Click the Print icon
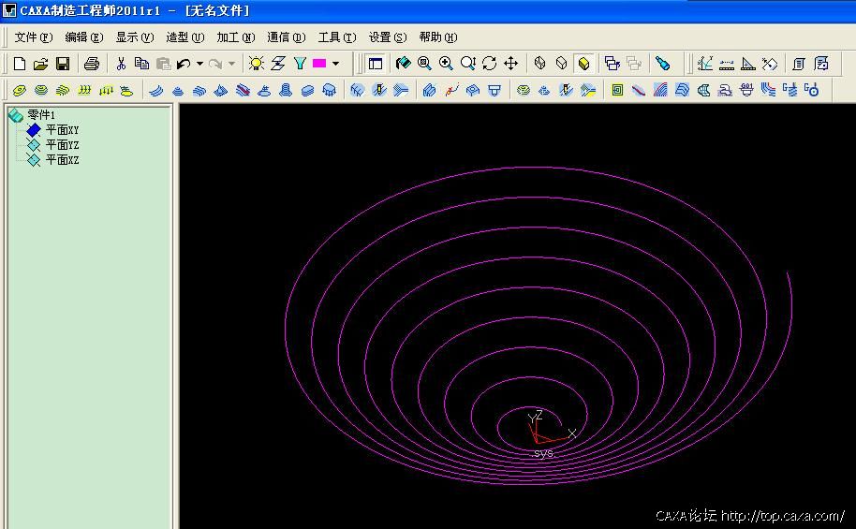 pos(91,64)
